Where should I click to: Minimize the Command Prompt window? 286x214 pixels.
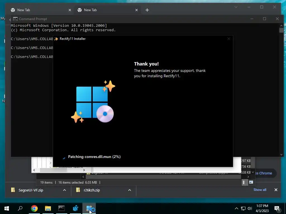[x=252, y=19]
